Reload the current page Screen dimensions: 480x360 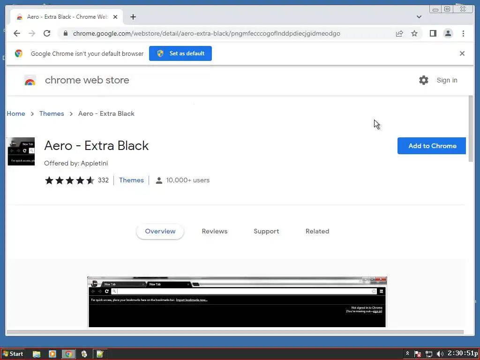47,33
